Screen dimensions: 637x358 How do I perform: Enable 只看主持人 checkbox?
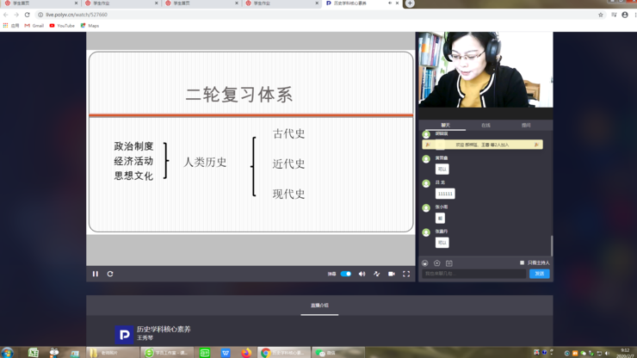coord(522,263)
